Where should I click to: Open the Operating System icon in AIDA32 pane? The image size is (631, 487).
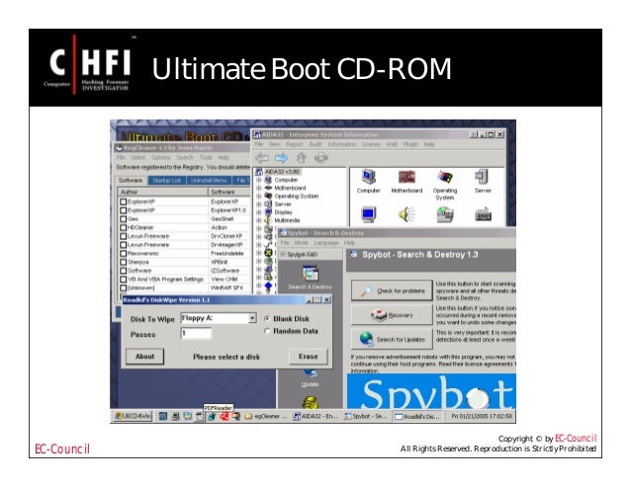tap(445, 177)
